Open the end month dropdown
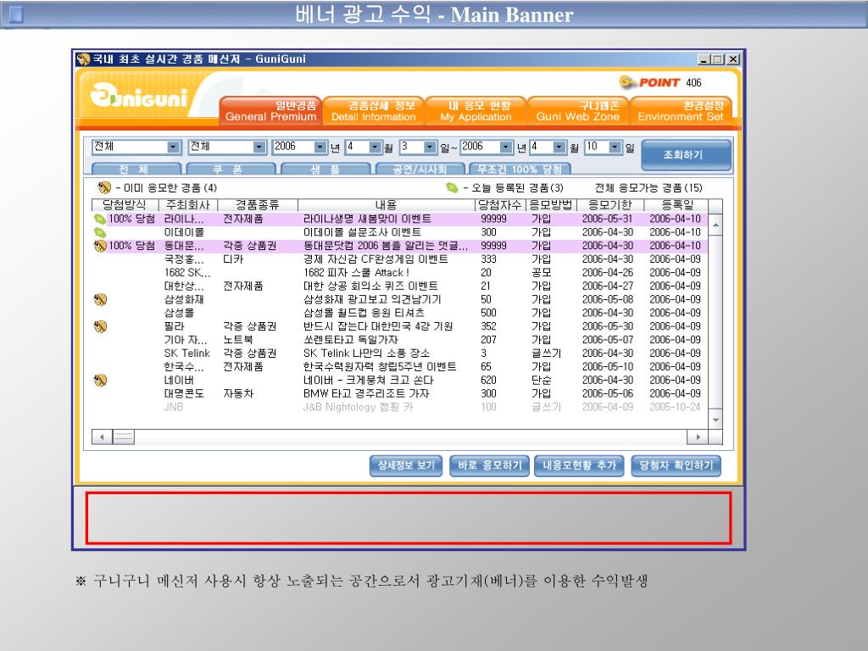Viewport: 868px width, 651px height. pyautogui.click(x=559, y=147)
